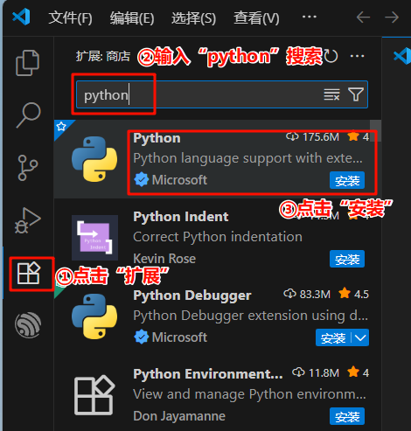Install the Python Debugger extension

point(333,337)
